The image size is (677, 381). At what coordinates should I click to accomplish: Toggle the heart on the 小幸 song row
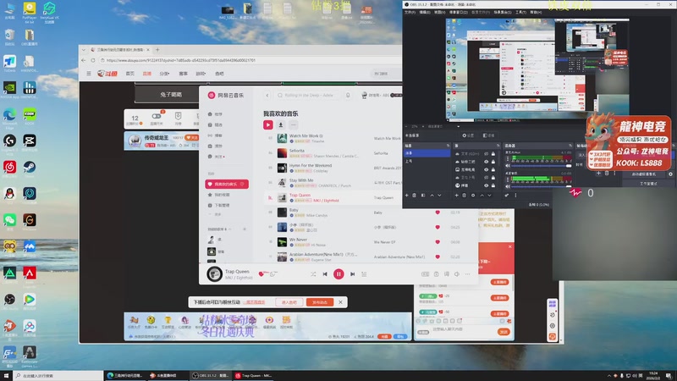click(x=438, y=227)
